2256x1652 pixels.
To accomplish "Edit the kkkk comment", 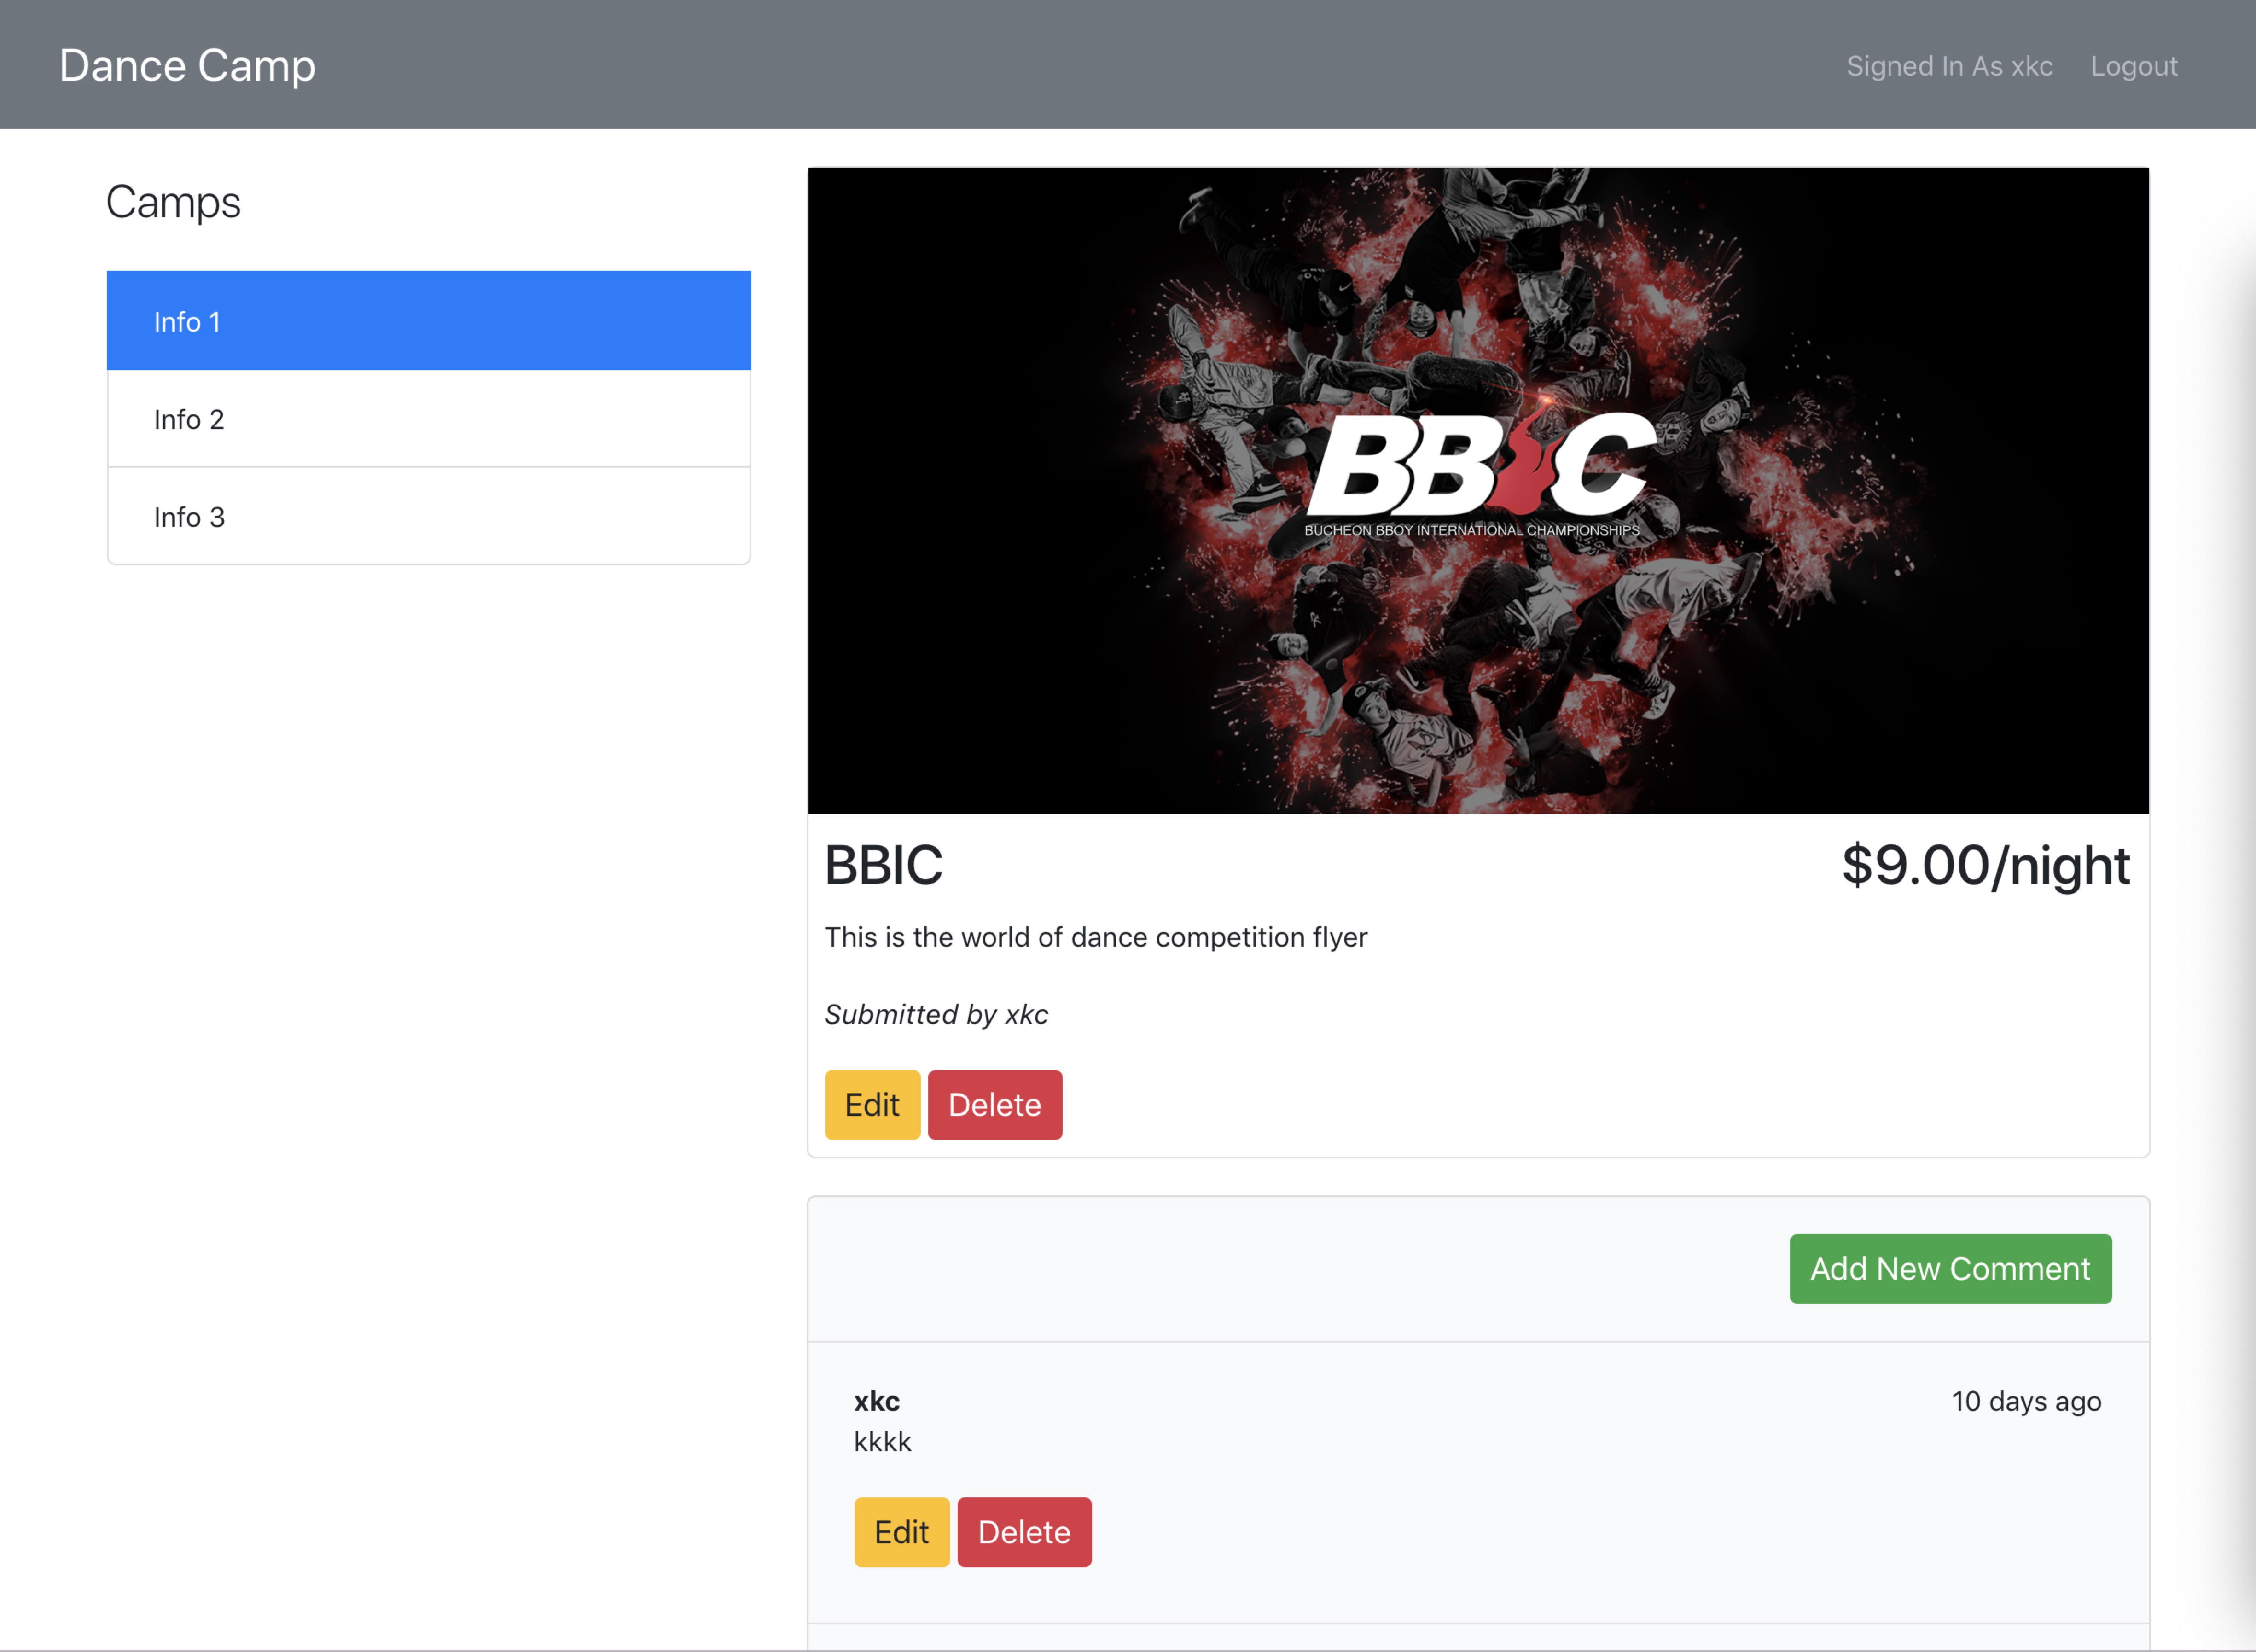I will (901, 1531).
